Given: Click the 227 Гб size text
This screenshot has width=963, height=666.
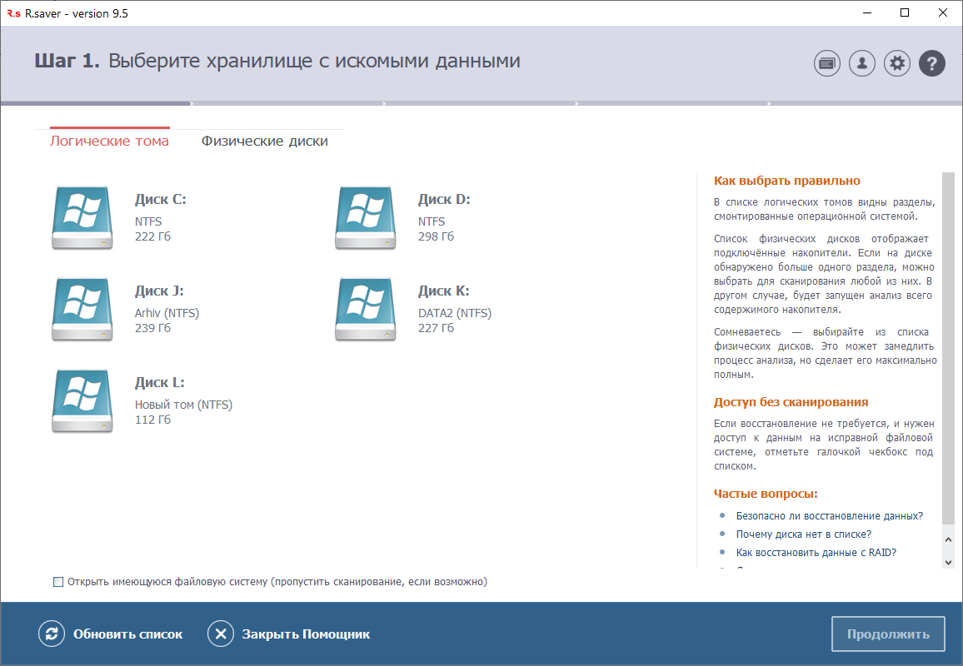Looking at the screenshot, I should (436, 328).
